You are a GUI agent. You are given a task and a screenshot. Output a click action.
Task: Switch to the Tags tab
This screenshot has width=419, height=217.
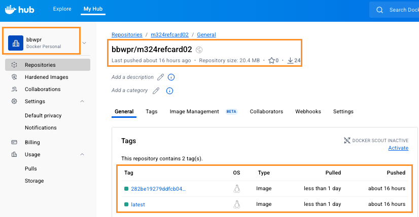pyautogui.click(x=152, y=111)
